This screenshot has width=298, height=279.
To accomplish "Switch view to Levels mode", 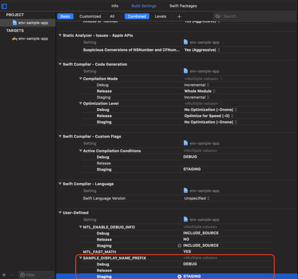I will coord(160,16).
